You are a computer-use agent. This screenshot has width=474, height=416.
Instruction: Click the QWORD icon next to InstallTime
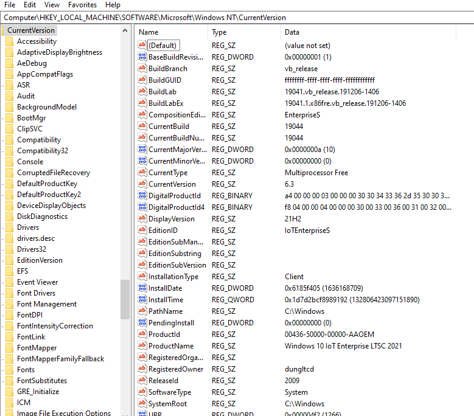click(142, 299)
